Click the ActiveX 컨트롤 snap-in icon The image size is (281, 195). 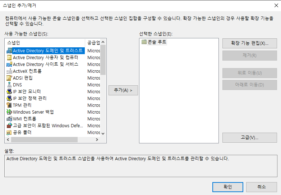[9, 71]
